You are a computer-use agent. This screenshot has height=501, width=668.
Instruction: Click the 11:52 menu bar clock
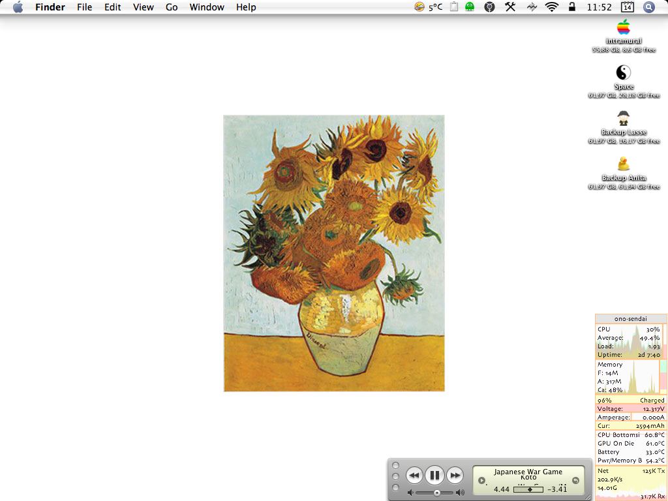coord(599,7)
